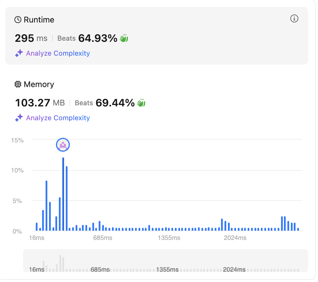This screenshot has height=282, width=318.
Task: Click the 295 ms runtime value
Action: coord(31,38)
